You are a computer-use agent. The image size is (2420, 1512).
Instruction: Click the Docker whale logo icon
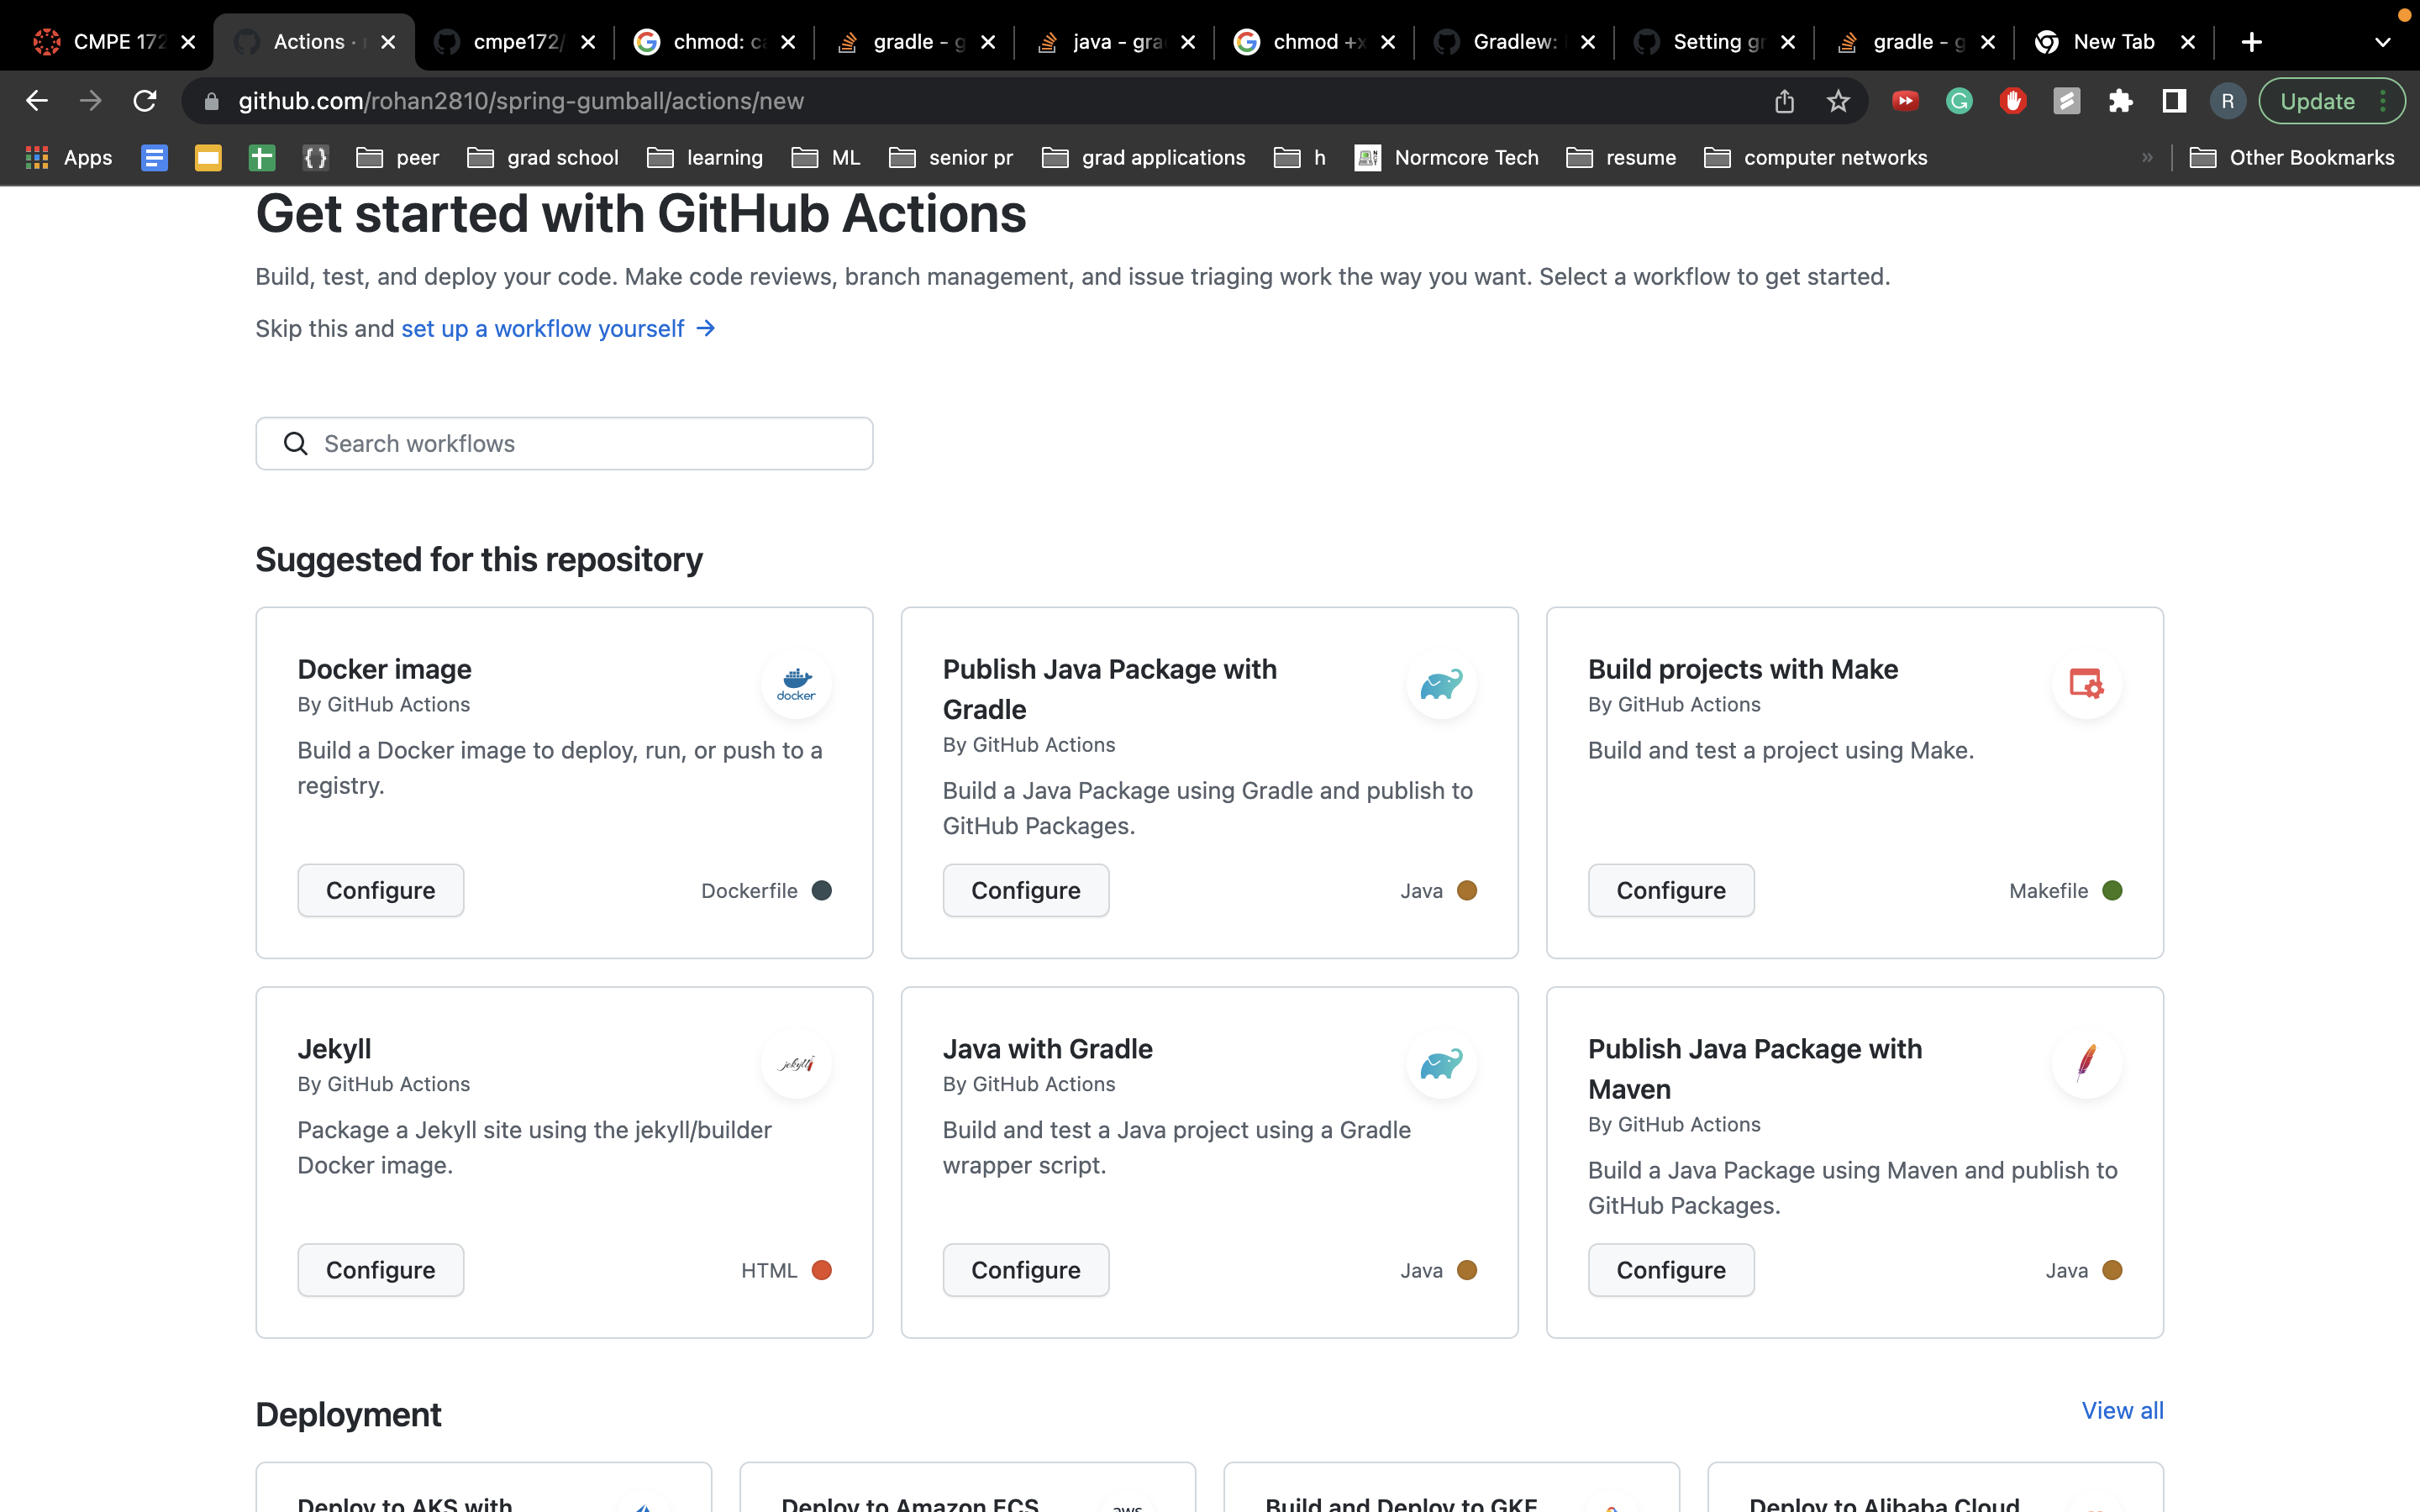(796, 683)
